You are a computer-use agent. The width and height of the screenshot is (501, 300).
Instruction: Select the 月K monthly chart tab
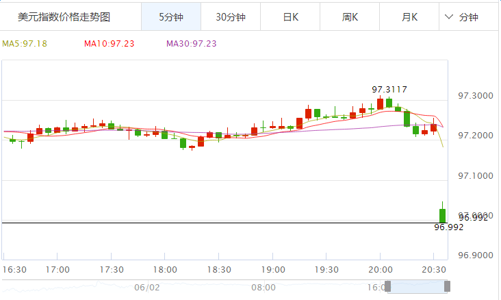click(x=410, y=17)
